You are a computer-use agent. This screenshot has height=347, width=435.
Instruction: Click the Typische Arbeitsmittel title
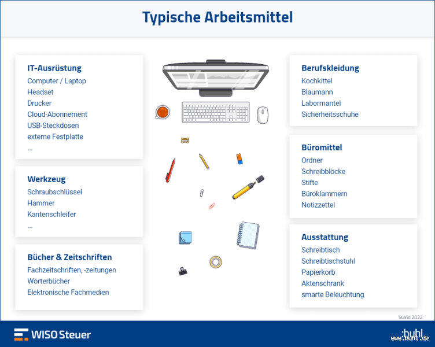[x=217, y=17]
